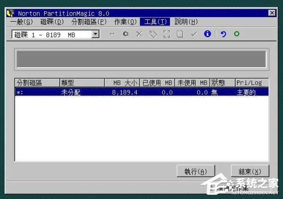Click the 執行(A) button
This screenshot has height=199, width=283.
tap(196, 171)
